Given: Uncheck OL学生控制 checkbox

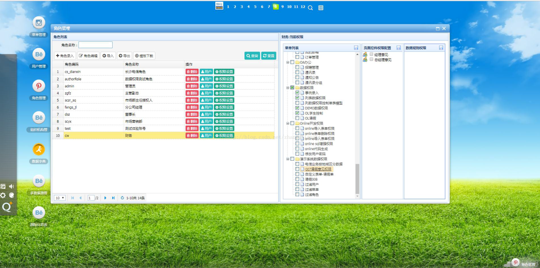Looking at the screenshot, I should coord(297,113).
